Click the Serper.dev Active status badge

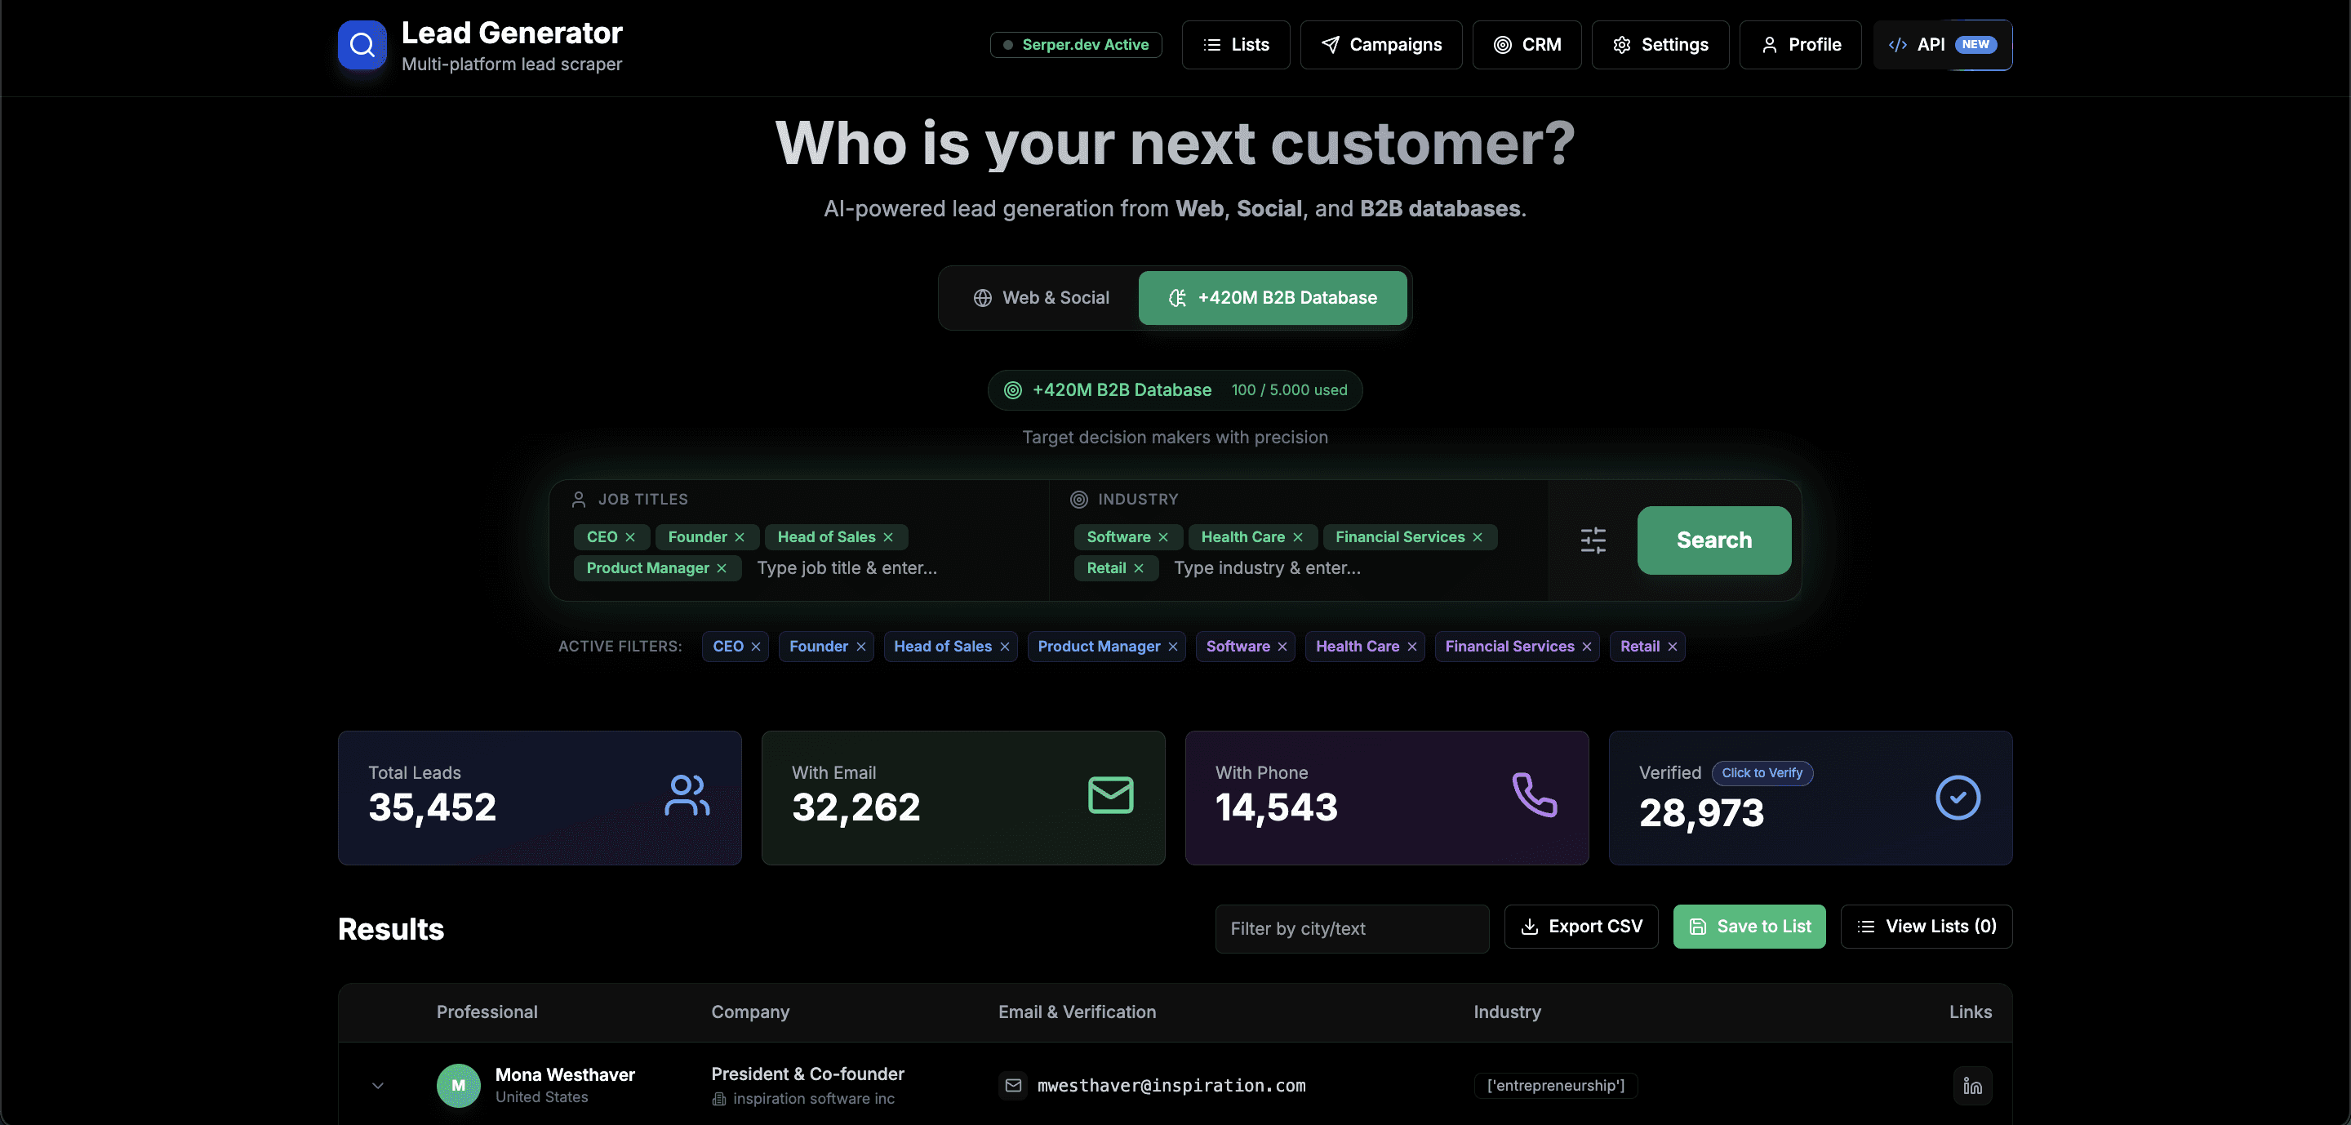click(x=1075, y=45)
